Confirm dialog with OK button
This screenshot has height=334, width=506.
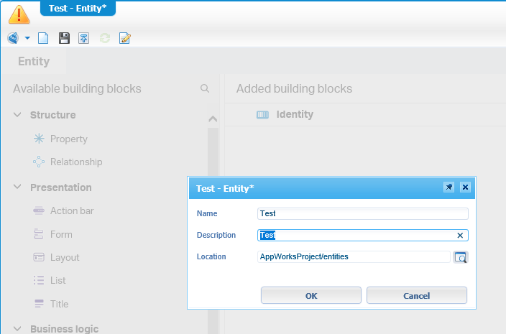point(311,296)
